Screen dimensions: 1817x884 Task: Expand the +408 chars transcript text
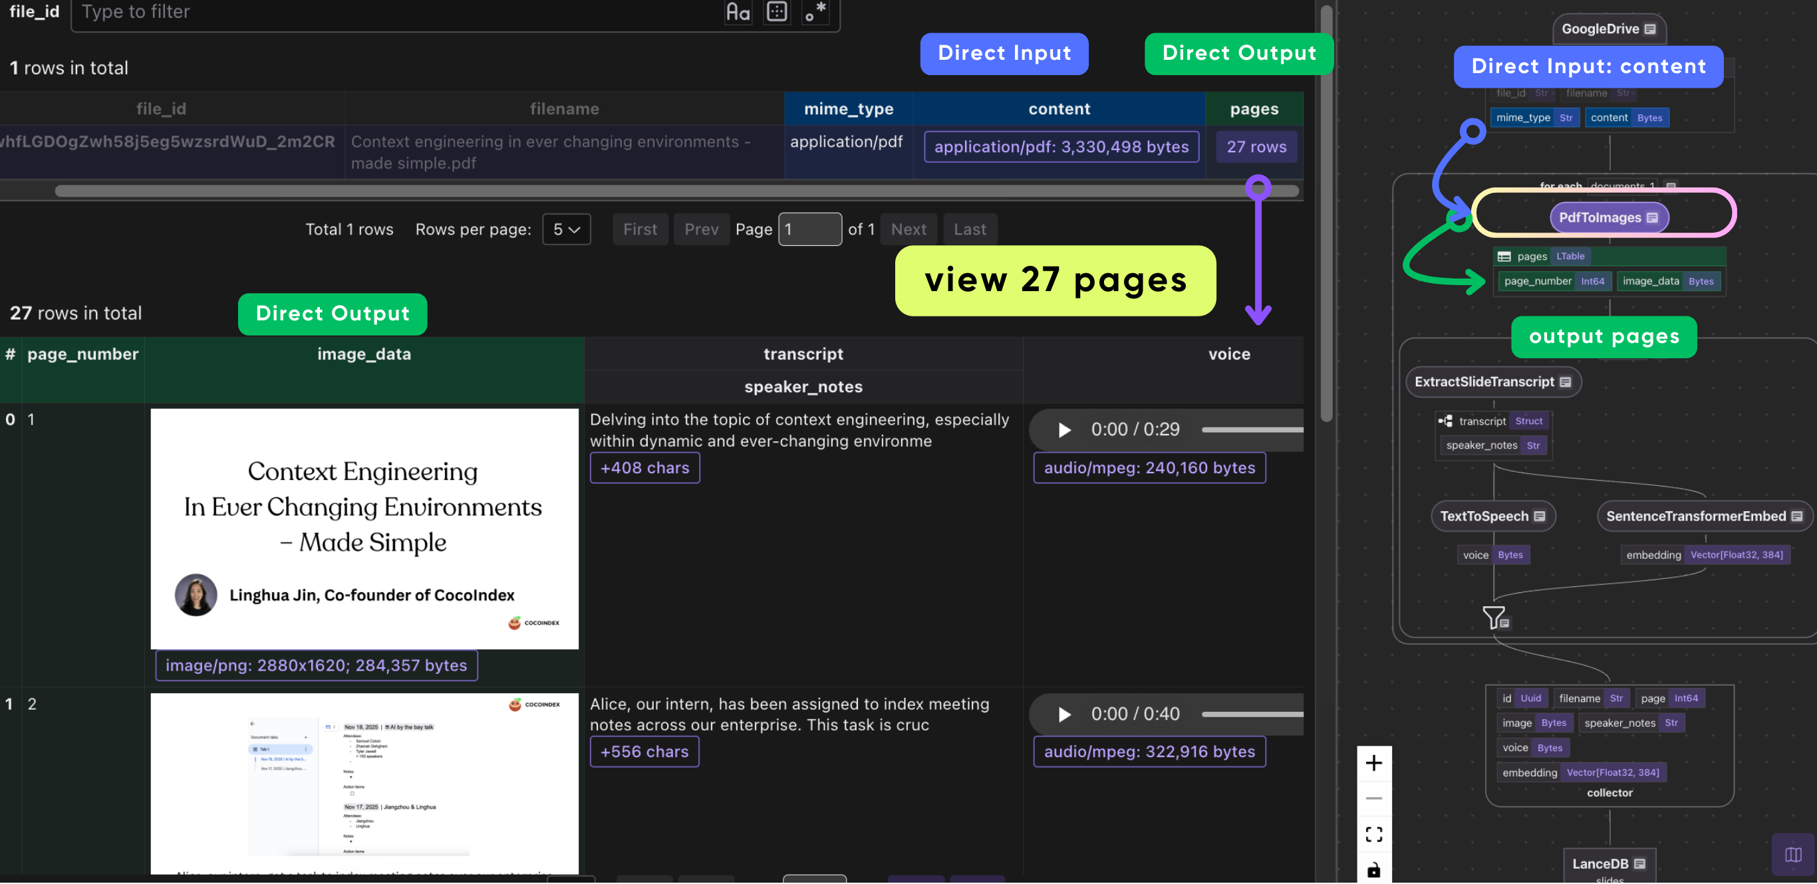644,467
